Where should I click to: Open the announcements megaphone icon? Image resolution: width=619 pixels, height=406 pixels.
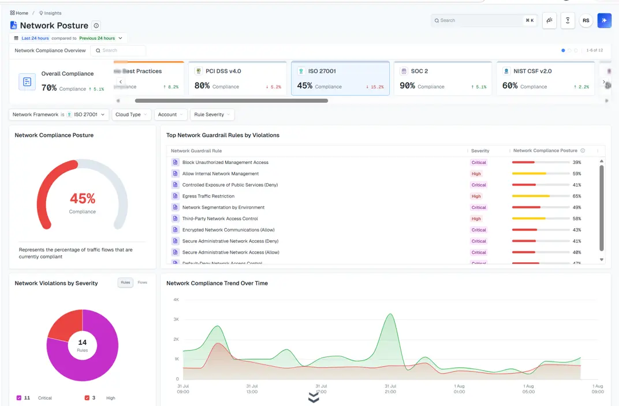(549, 21)
